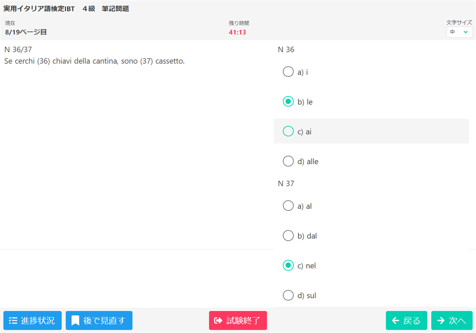Click the question sentence text
The height and width of the screenshot is (333, 476).
(x=94, y=61)
